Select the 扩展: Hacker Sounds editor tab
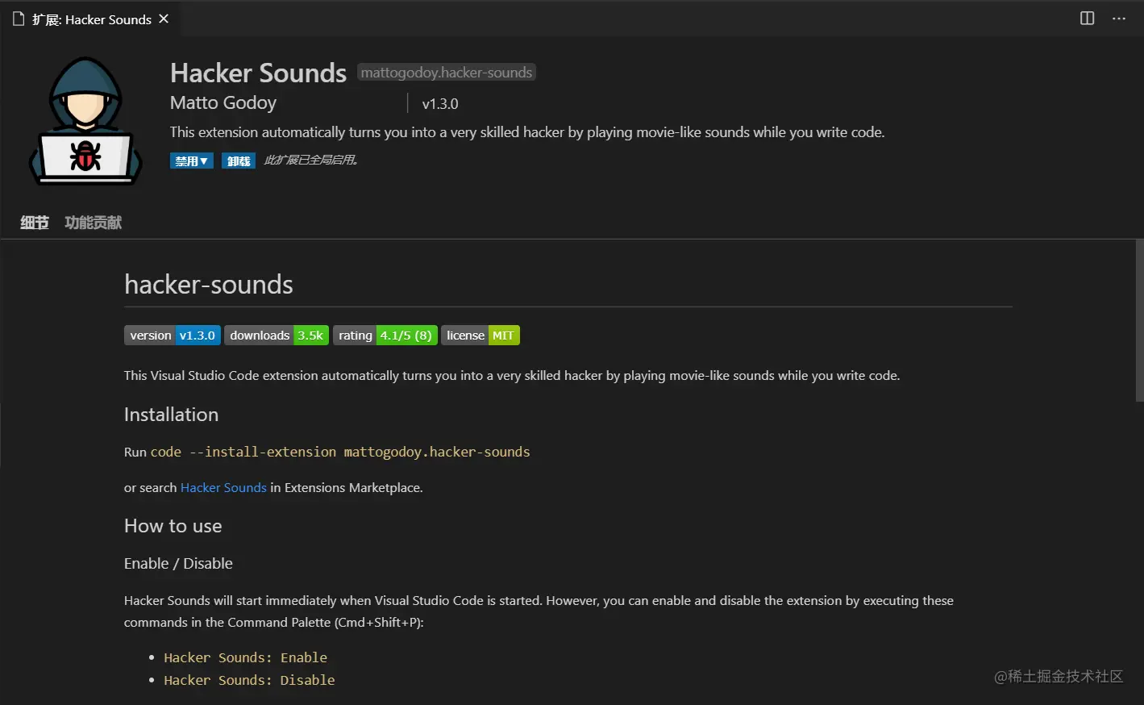This screenshot has height=705, width=1144. click(90, 19)
